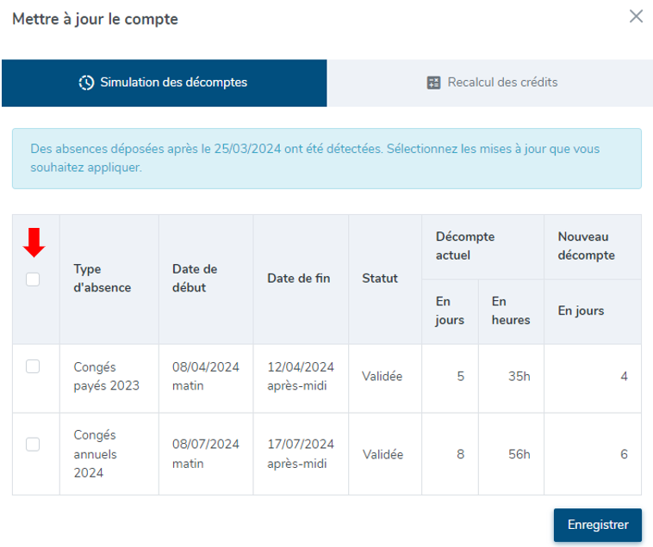Open the Recalcul des crédits tab
Screen dimensions: 653x547
pyautogui.click(x=491, y=83)
